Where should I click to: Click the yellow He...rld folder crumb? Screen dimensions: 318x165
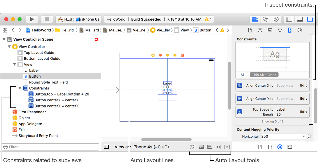point(65,30)
